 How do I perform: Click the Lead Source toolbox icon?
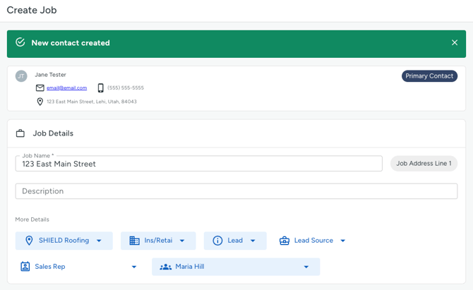[x=285, y=241]
